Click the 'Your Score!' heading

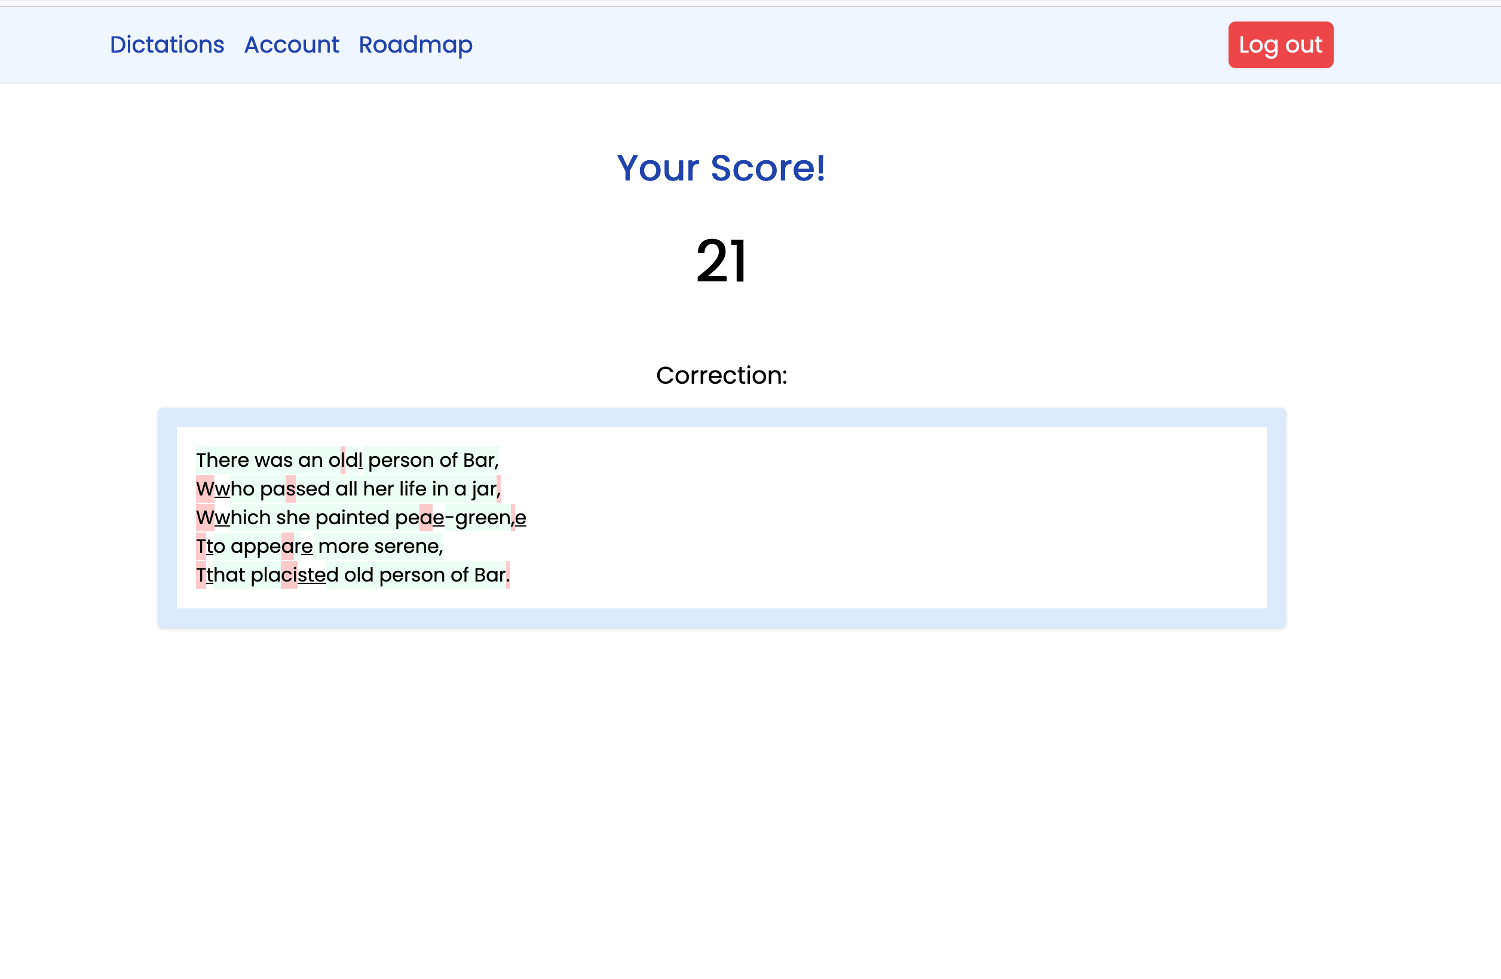click(720, 168)
